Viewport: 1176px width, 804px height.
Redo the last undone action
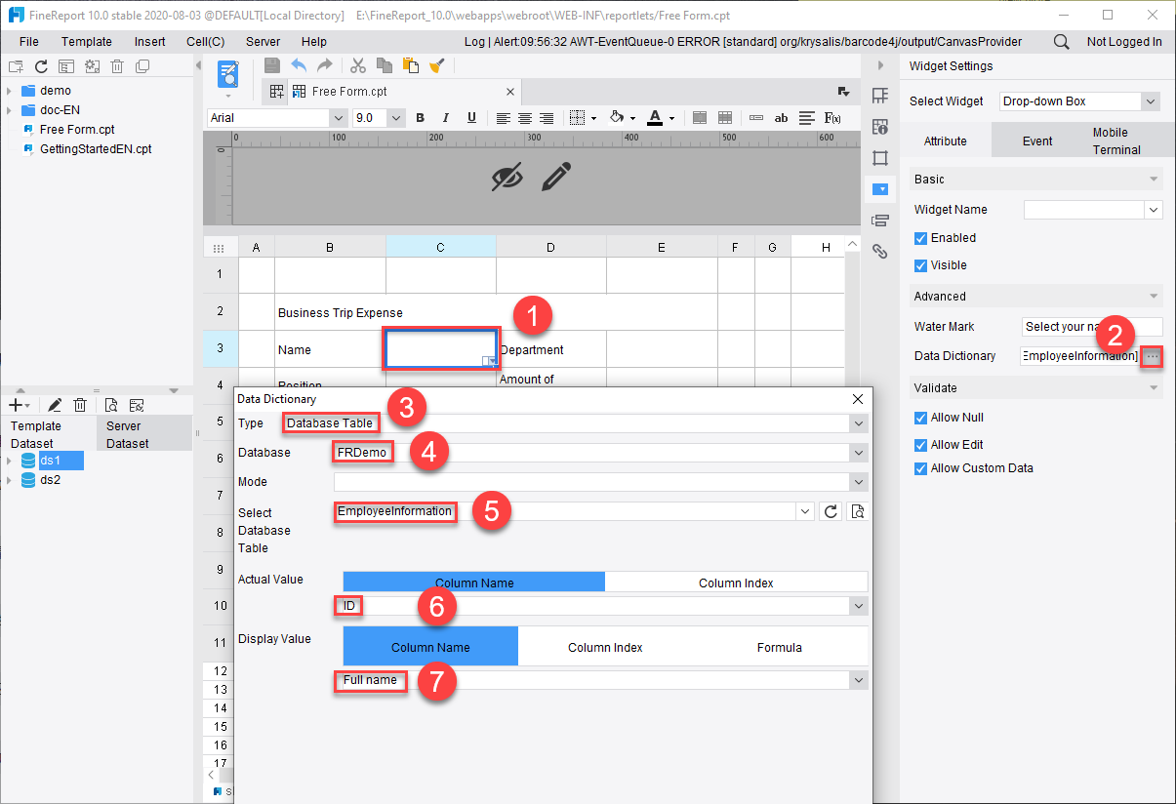[x=325, y=65]
